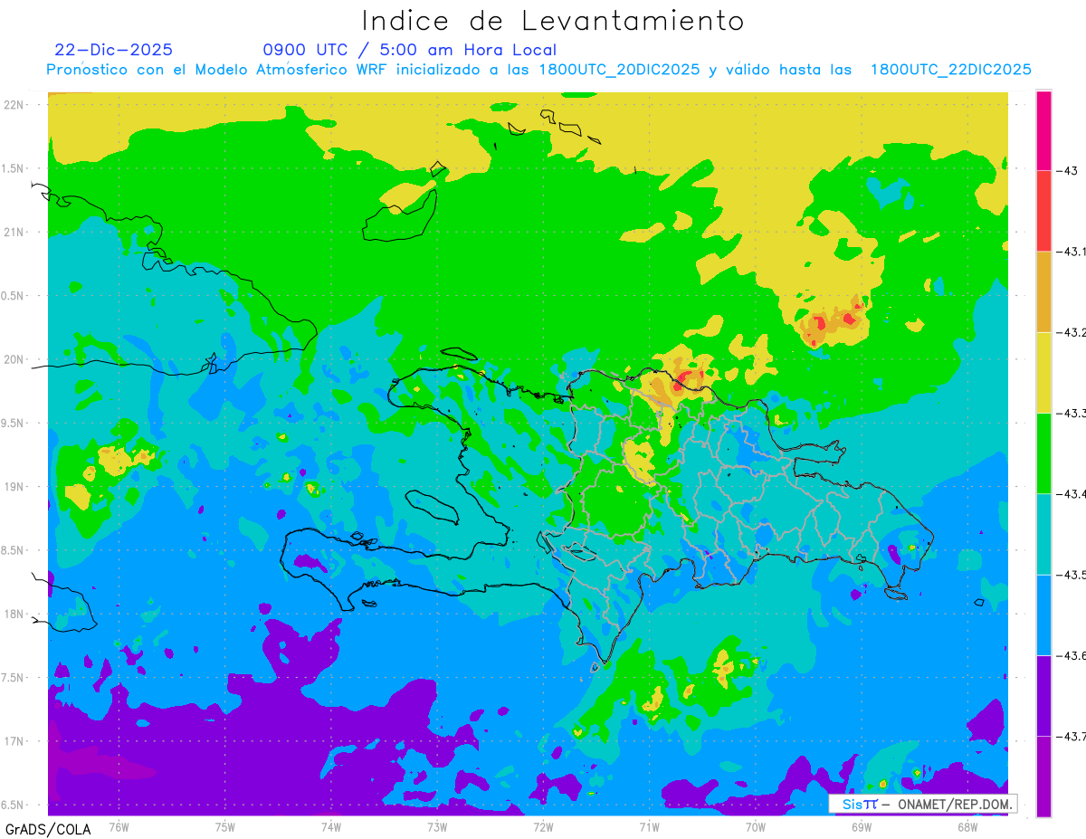This screenshot has width=1086, height=839.
Task: Select the violet swatch at the legend bottom
Action: coord(1043,776)
